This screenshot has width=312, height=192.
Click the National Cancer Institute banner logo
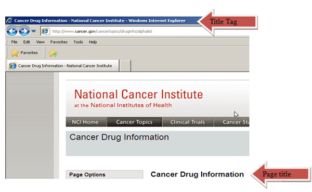coord(138,94)
